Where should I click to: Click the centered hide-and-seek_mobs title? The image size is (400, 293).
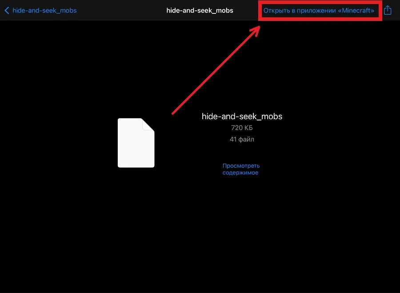200,10
